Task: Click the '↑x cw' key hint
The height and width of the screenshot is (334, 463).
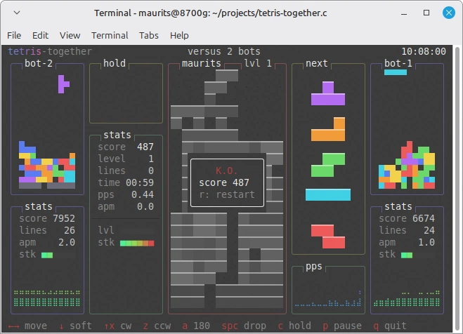Action: [x=117, y=326]
